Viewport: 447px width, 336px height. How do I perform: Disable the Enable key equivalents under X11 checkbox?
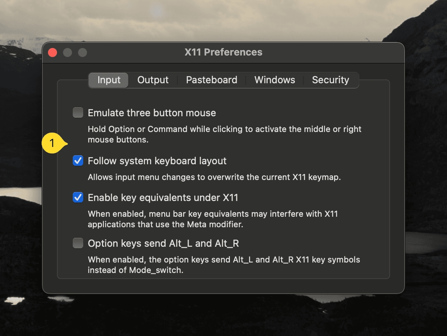pyautogui.click(x=78, y=197)
